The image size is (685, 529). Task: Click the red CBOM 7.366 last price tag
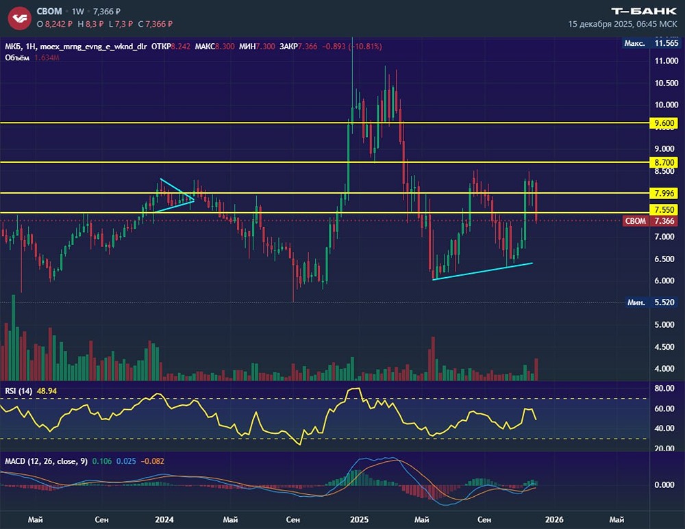[x=651, y=221]
